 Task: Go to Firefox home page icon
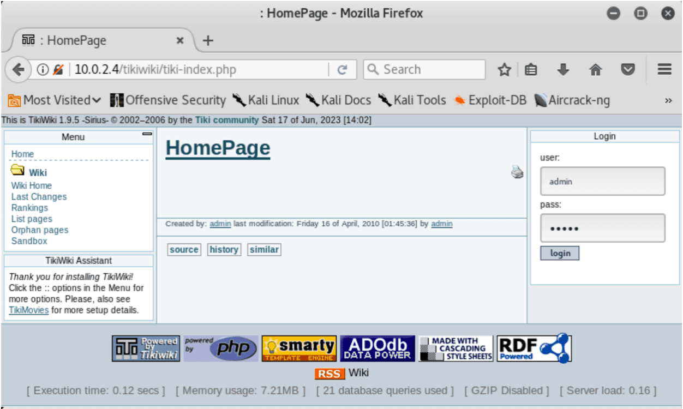point(596,70)
